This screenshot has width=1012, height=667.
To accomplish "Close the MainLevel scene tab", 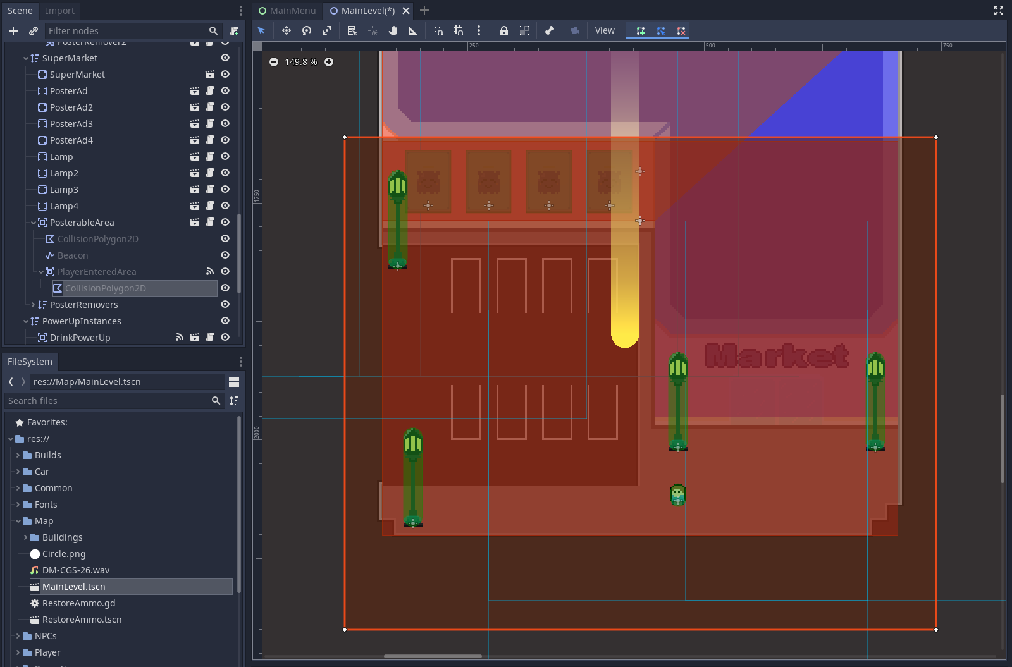I will [406, 11].
